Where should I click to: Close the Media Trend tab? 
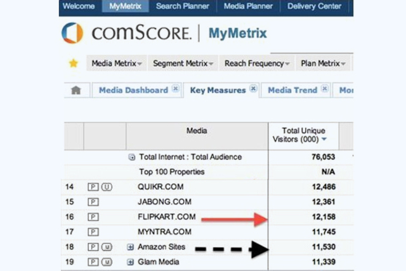(x=324, y=89)
